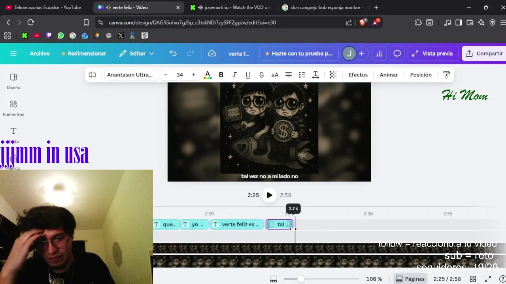
Task: Open text spacing options
Action: point(315,75)
